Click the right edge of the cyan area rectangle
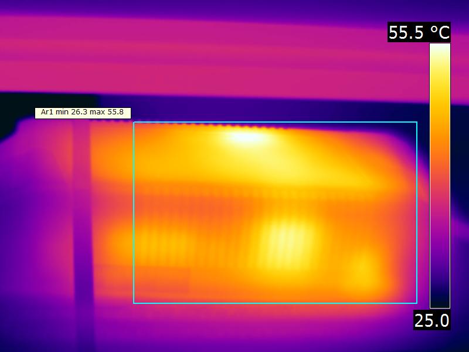Screen dimensions: 469x352 [x=417, y=211]
